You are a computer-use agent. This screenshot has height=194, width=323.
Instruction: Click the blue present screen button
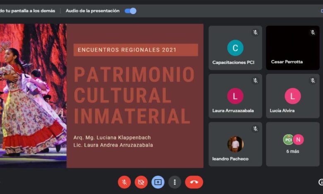[158, 182]
